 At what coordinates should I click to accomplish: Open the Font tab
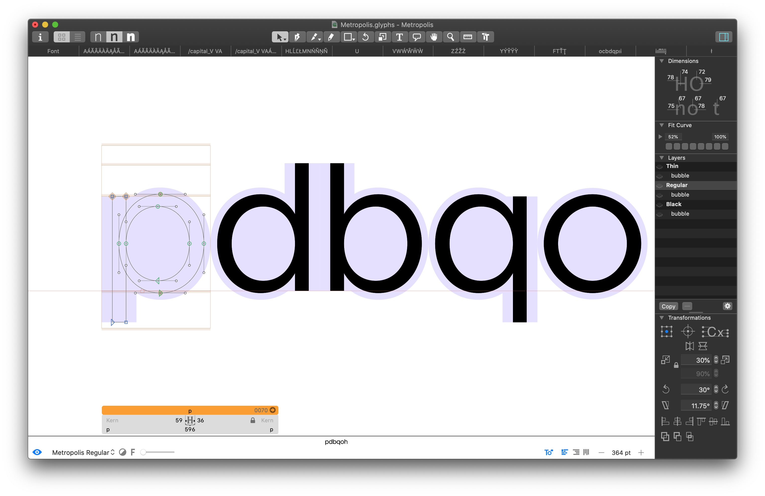[x=53, y=51]
